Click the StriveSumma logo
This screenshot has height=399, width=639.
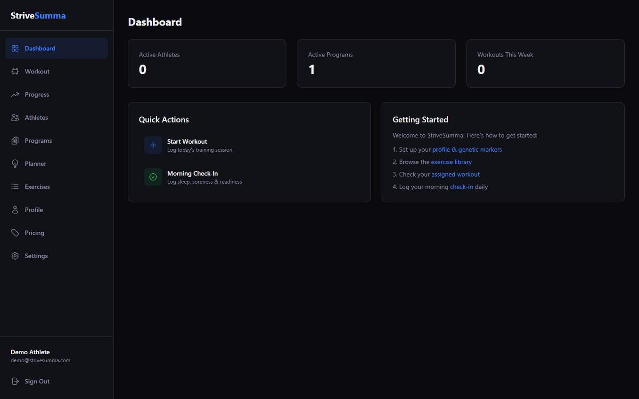pos(38,16)
